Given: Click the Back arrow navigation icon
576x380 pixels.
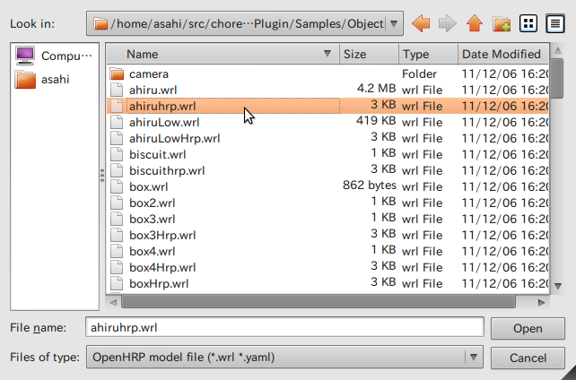Looking at the screenshot, I should pyautogui.click(x=423, y=23).
